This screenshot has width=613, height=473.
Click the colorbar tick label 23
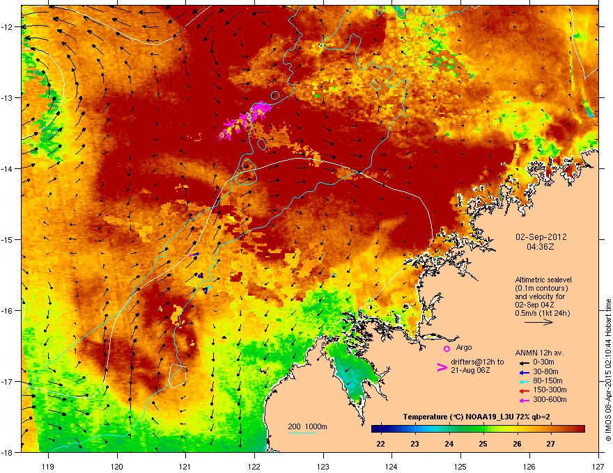point(414,444)
